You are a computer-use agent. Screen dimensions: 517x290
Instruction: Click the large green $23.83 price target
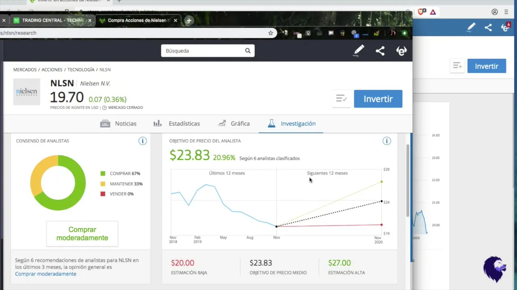[189, 155]
